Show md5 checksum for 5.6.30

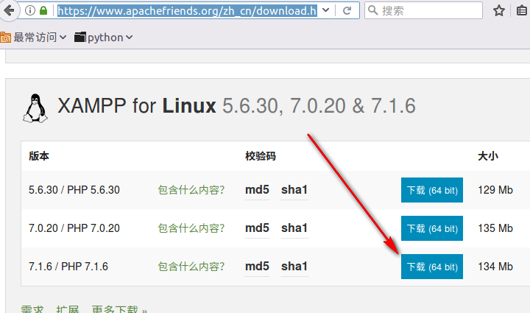257,190
